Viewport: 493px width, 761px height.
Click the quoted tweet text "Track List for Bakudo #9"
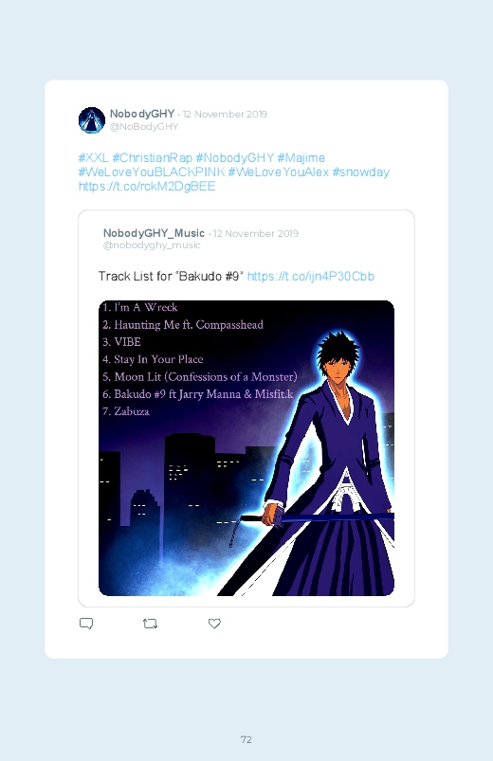point(171,276)
